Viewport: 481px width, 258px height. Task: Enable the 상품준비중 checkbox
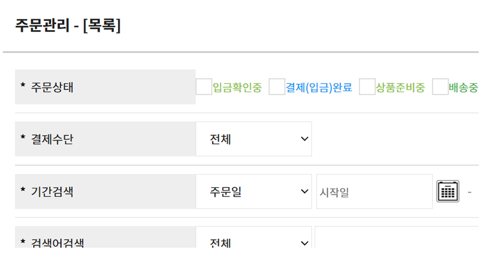[367, 87]
